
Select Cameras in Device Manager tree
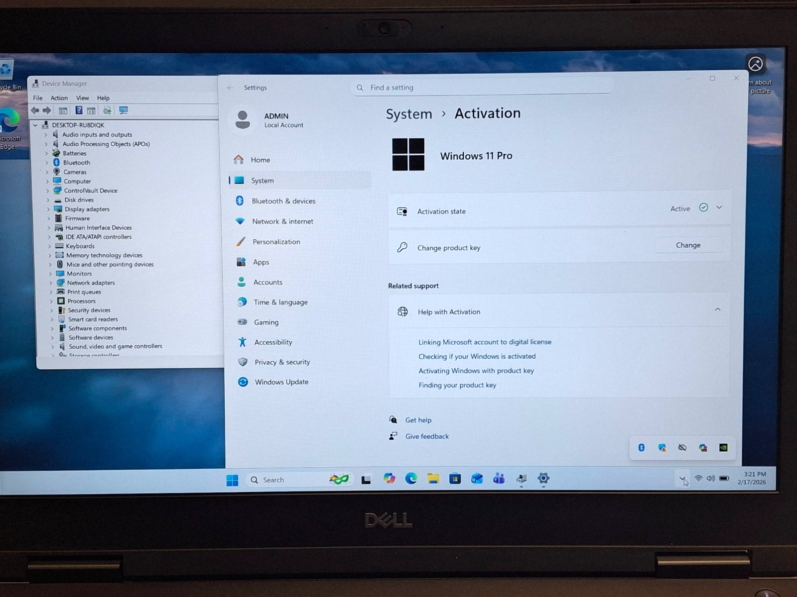(x=75, y=172)
